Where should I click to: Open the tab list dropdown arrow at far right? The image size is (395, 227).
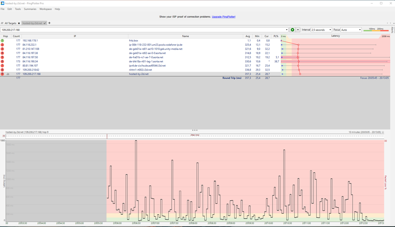tap(393, 23)
